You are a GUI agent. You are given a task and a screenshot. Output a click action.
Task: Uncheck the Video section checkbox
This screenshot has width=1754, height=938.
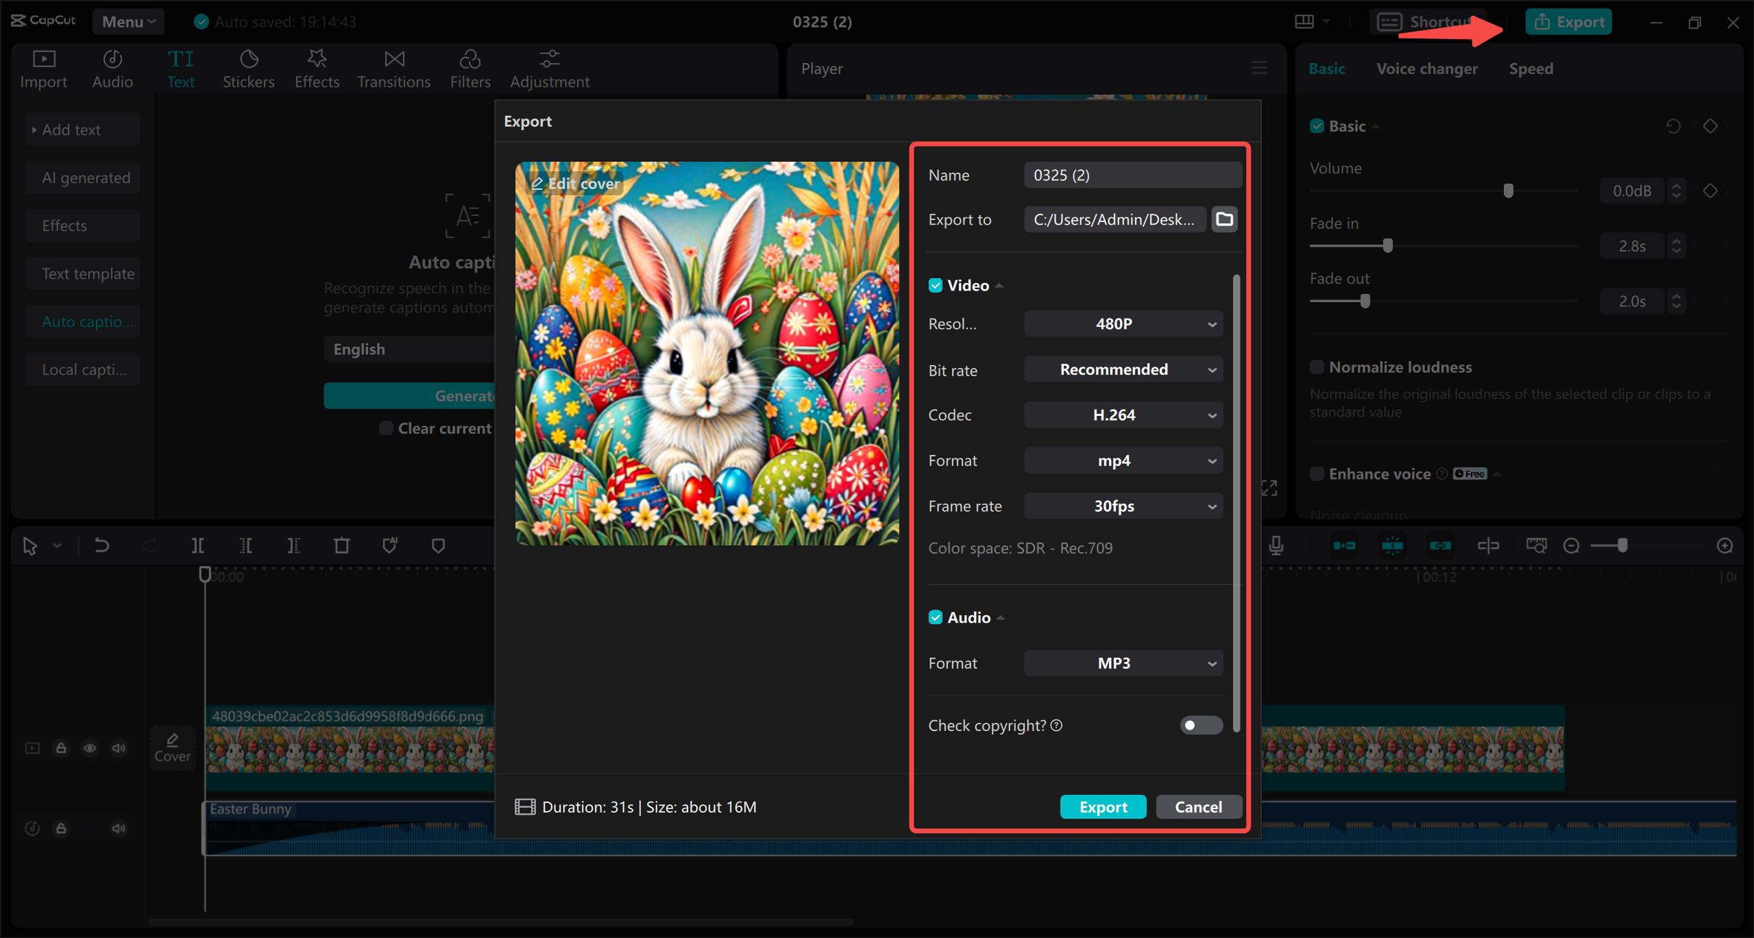coord(936,285)
